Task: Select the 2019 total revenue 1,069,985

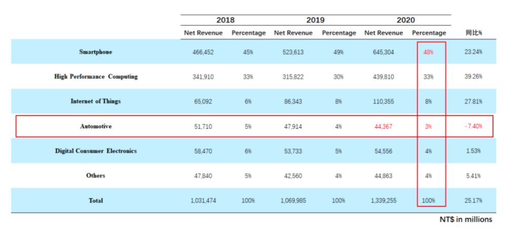Action: coord(294,200)
